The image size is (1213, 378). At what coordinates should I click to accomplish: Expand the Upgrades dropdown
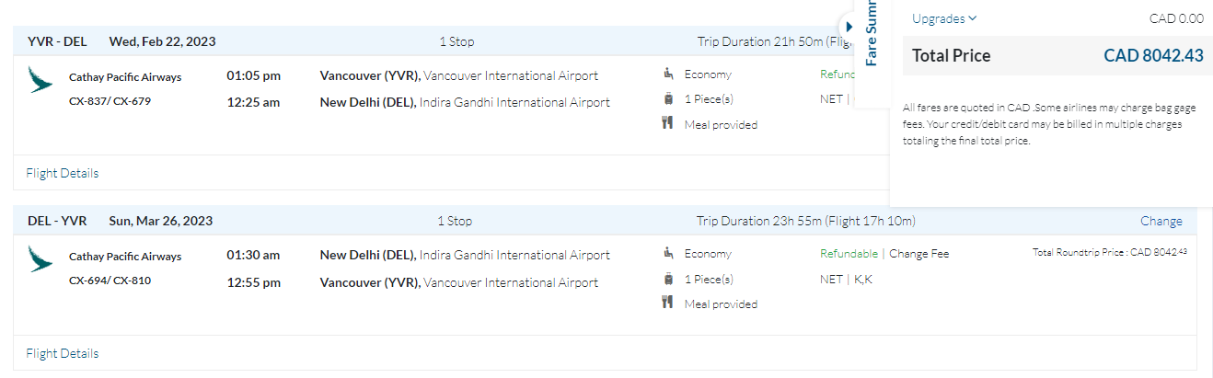(x=944, y=18)
